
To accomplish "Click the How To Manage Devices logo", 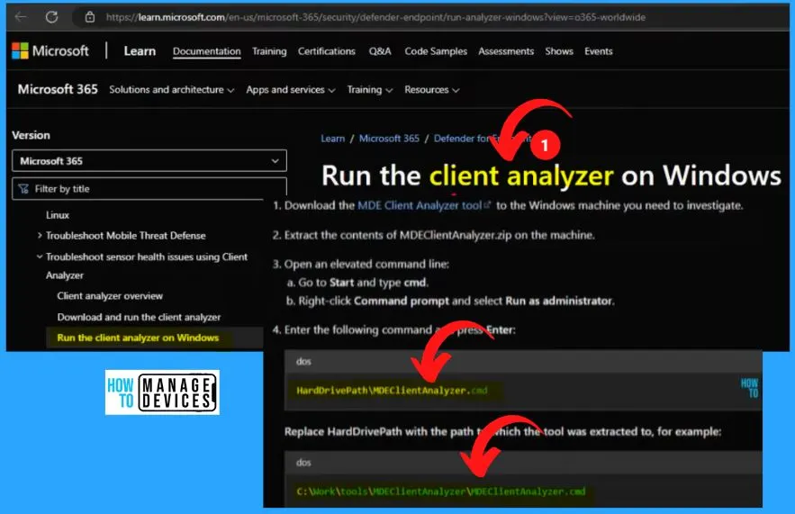I will (x=162, y=392).
